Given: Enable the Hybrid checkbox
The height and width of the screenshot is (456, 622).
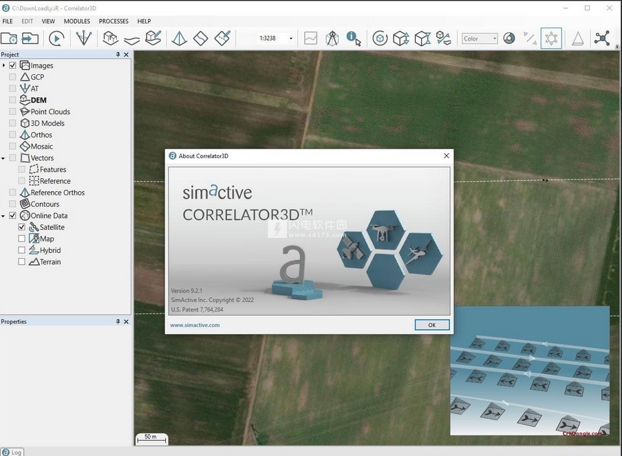Looking at the screenshot, I should coord(22,250).
